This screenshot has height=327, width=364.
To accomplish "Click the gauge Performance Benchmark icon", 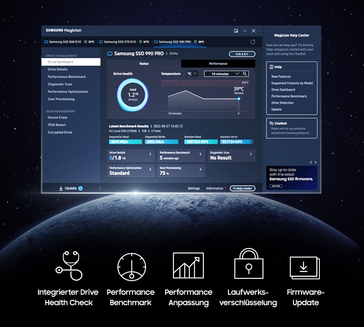I will point(131,267).
